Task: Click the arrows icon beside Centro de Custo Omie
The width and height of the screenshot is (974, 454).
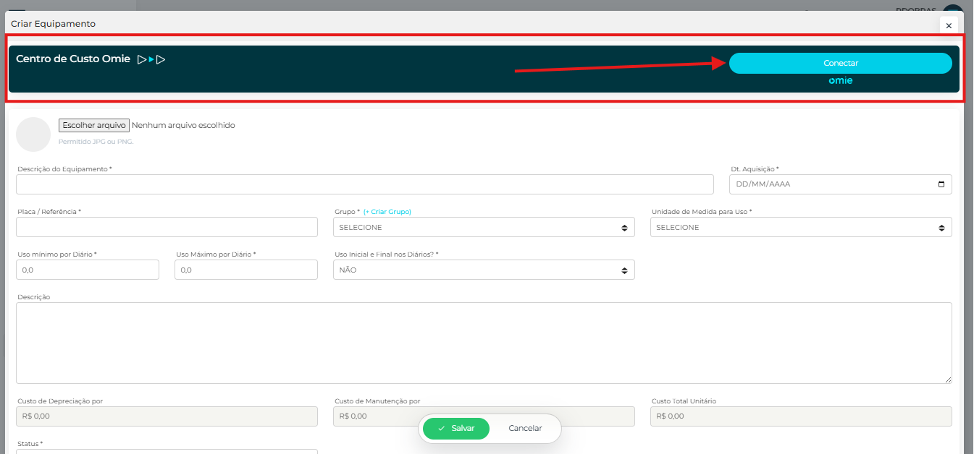Action: point(151,59)
